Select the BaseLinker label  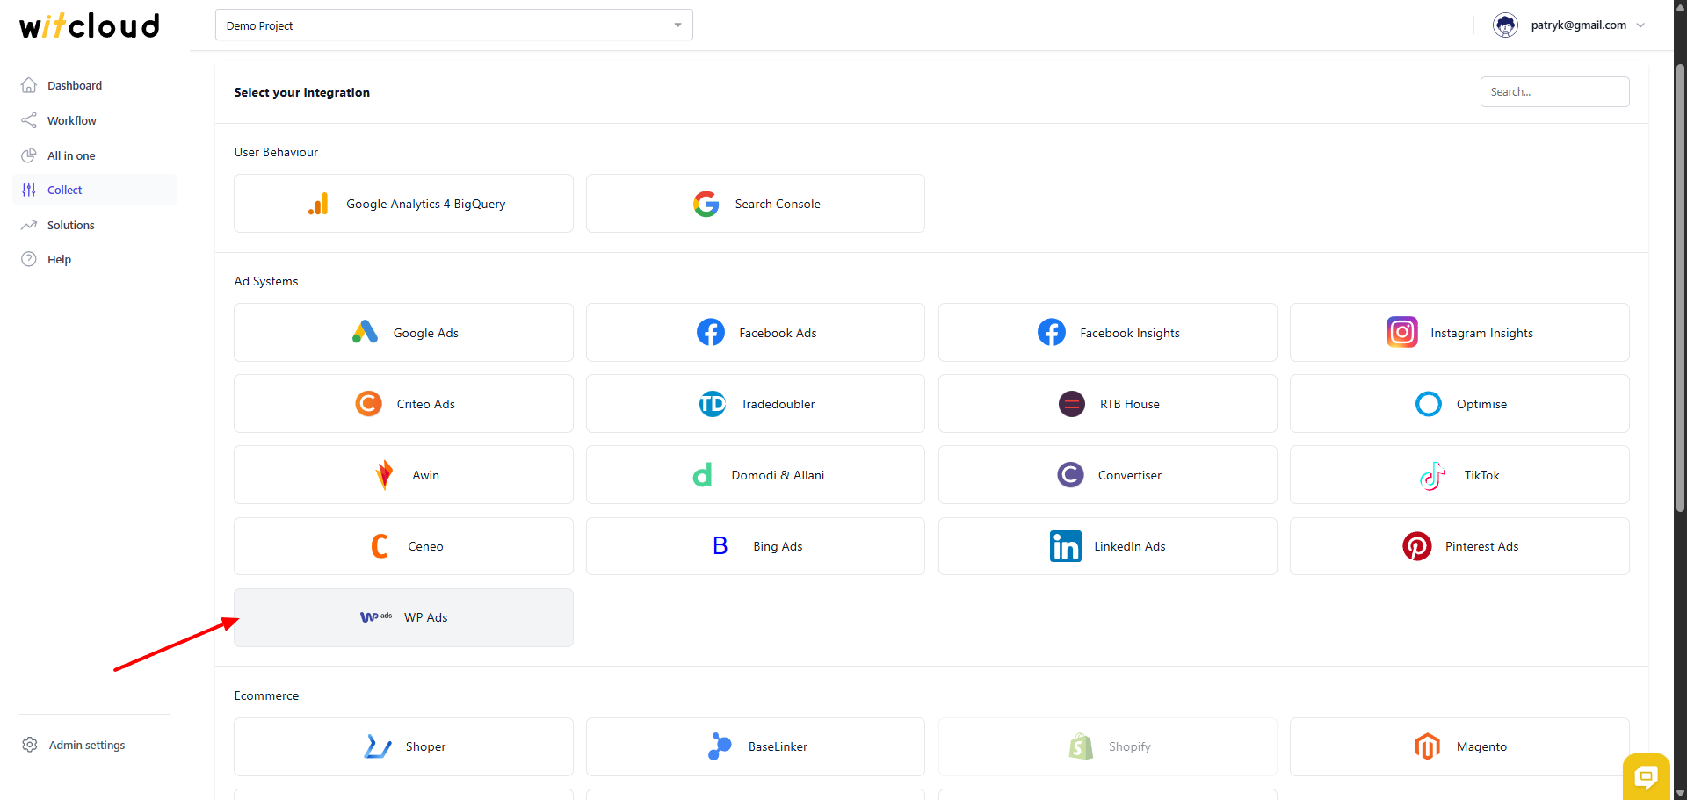778,746
